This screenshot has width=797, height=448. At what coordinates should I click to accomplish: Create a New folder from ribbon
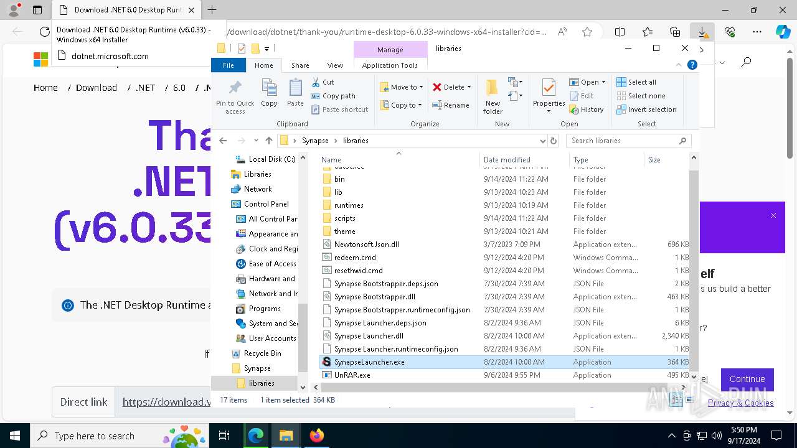click(x=493, y=96)
